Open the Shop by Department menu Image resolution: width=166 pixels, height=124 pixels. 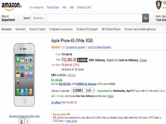pyautogui.click(x=8, y=18)
